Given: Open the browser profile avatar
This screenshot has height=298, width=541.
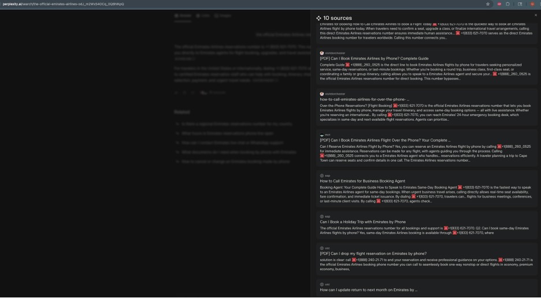Looking at the screenshot, I should pyautogui.click(x=532, y=4).
